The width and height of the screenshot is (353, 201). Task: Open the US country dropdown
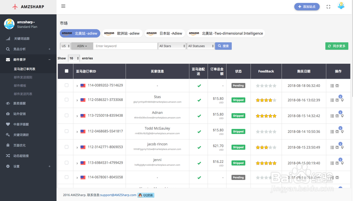click(x=65, y=46)
